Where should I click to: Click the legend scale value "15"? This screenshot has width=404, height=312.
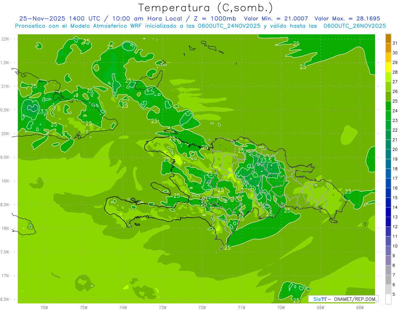click(x=395, y=198)
